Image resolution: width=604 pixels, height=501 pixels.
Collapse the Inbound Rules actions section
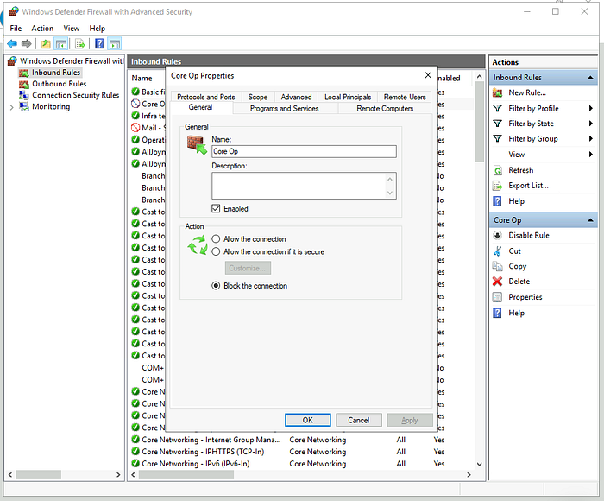tap(590, 78)
